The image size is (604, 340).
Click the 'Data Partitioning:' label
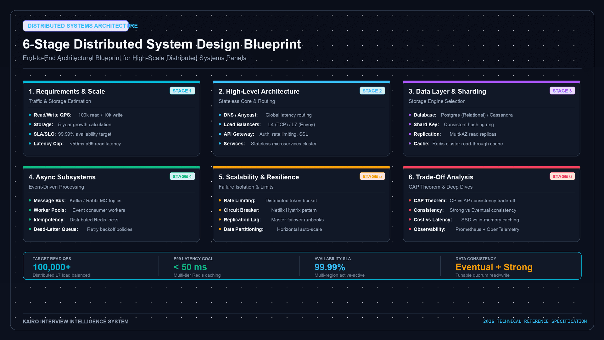243,229
